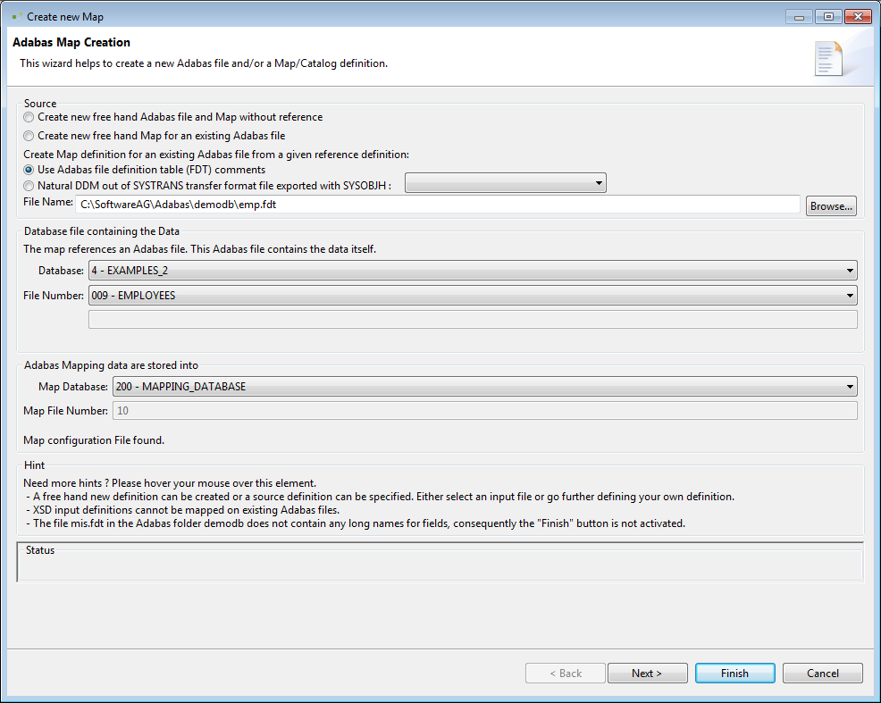Select Natural DDM SYSTRANS transfer format option

(29, 186)
